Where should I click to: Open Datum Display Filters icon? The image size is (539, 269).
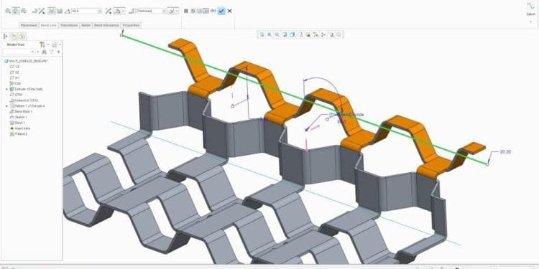pos(316,34)
